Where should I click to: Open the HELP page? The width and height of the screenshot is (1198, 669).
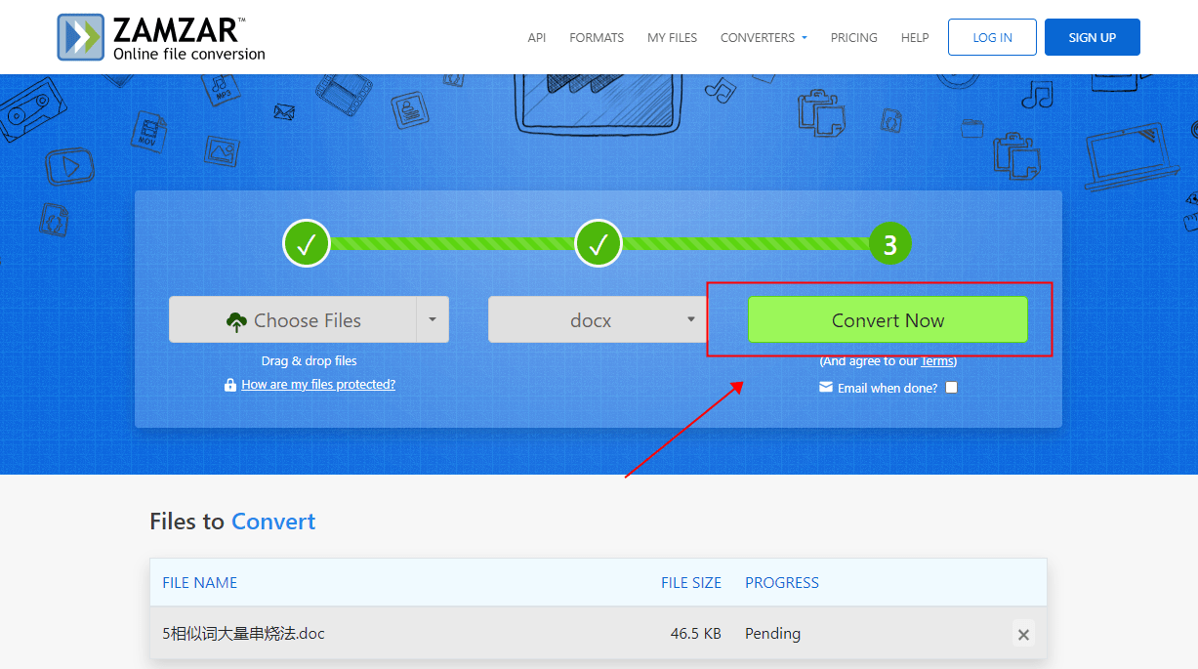coord(915,37)
